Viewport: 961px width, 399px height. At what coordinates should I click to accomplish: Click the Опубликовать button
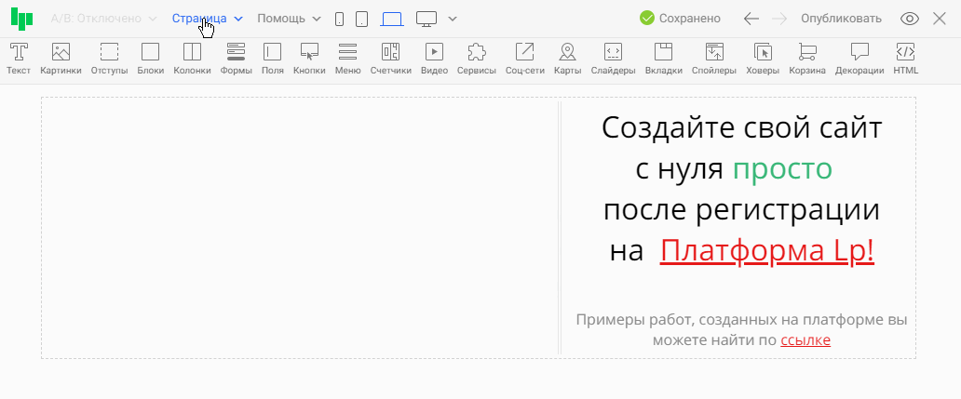click(841, 19)
